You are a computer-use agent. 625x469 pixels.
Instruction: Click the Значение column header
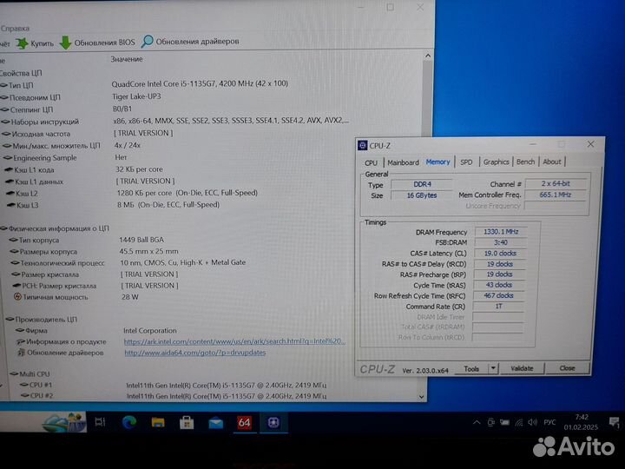(127, 59)
